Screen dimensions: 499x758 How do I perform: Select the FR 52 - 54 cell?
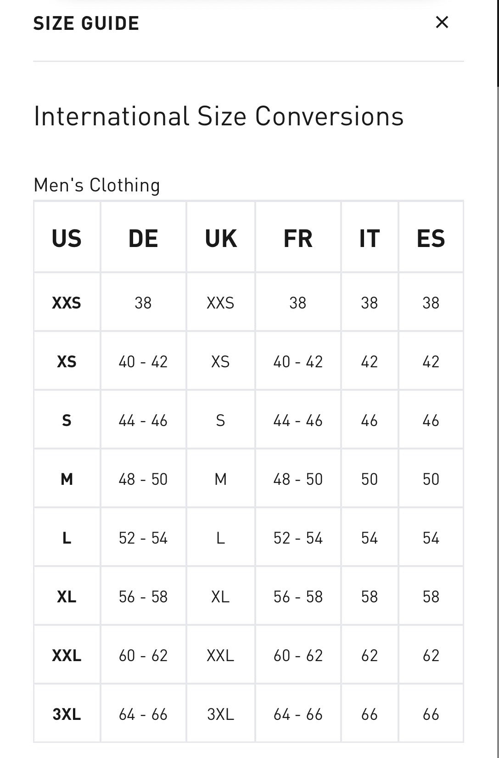(x=298, y=538)
